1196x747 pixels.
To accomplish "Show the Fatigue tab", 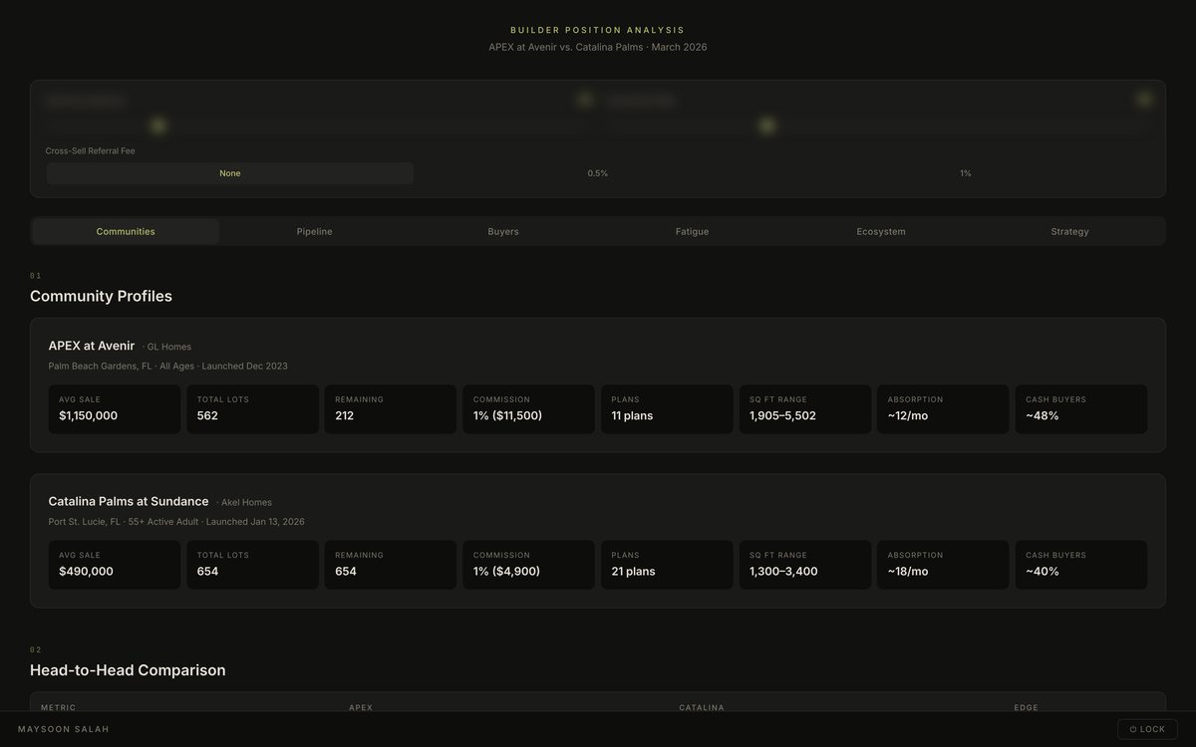I will (x=692, y=231).
